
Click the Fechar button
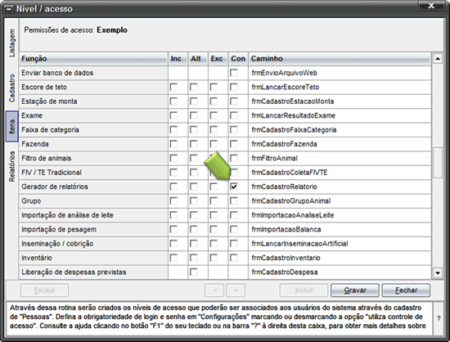406,290
